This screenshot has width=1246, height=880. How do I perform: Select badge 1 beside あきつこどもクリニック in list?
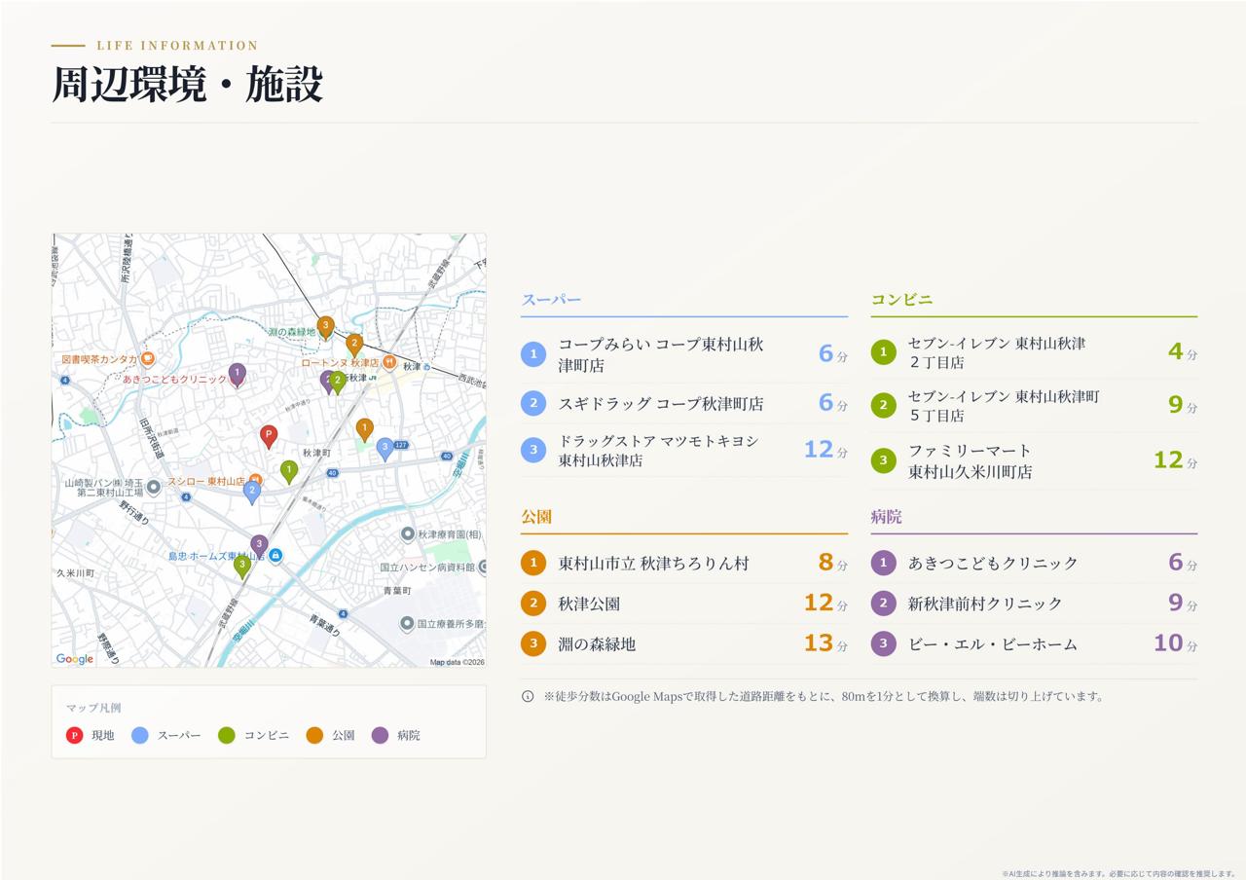click(883, 563)
